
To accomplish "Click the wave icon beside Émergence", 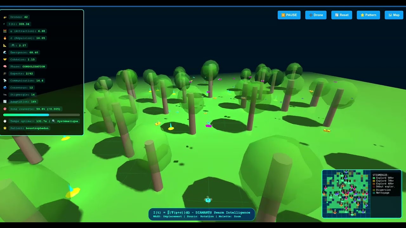I will pos(5,52).
